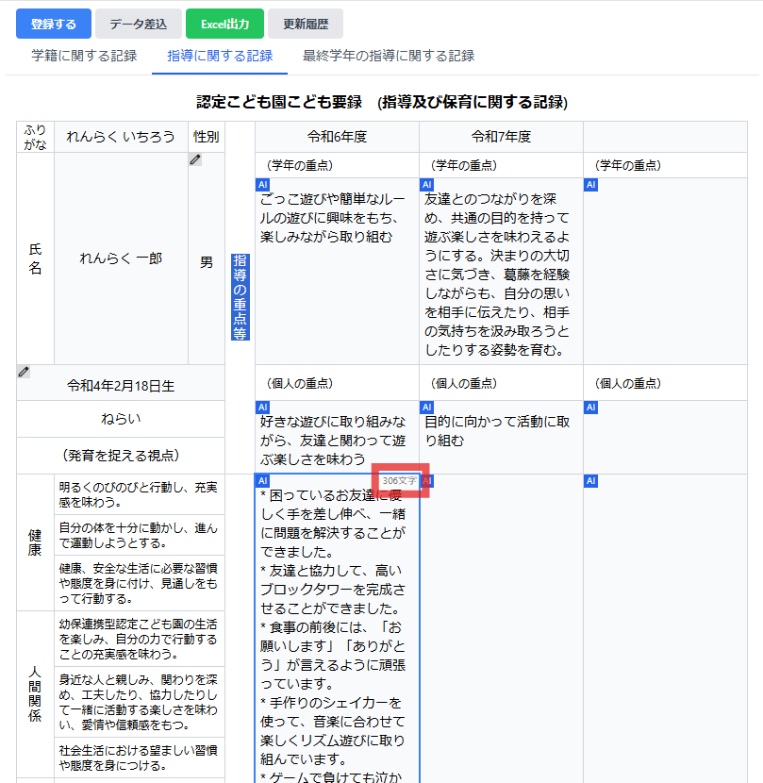The width and height of the screenshot is (763, 783).
Task: Click the AI icon for 令和6年度 個人の重点
Action: [262, 408]
